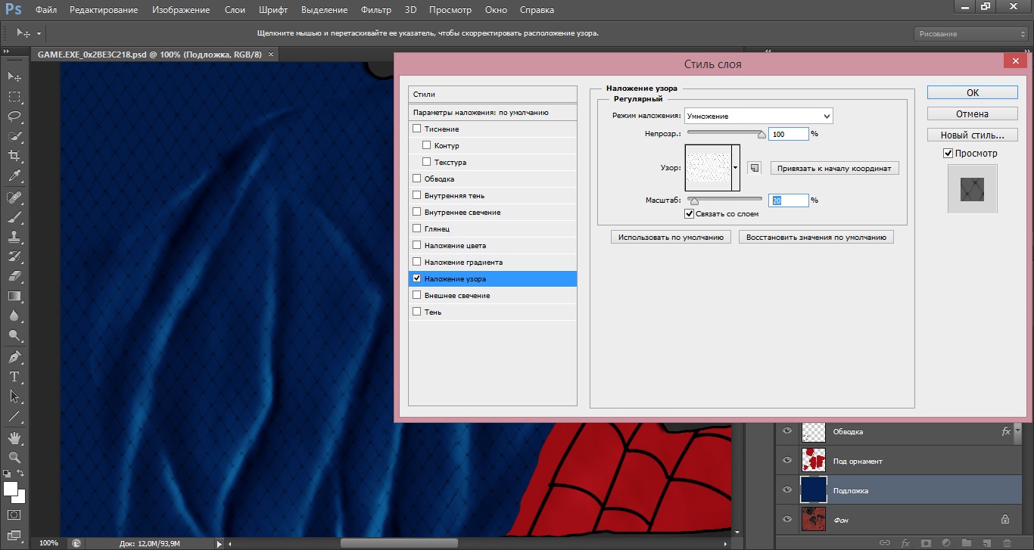Enable the Тиснение checkbox
Screen dimensions: 1034x550
click(x=416, y=129)
